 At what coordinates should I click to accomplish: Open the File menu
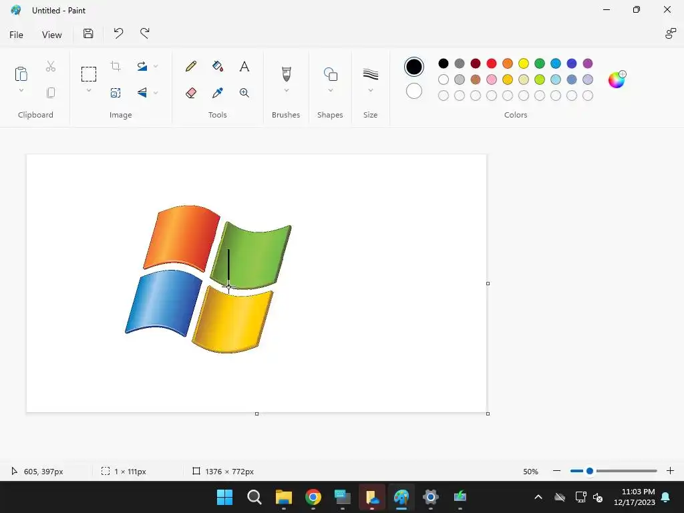[x=16, y=35]
